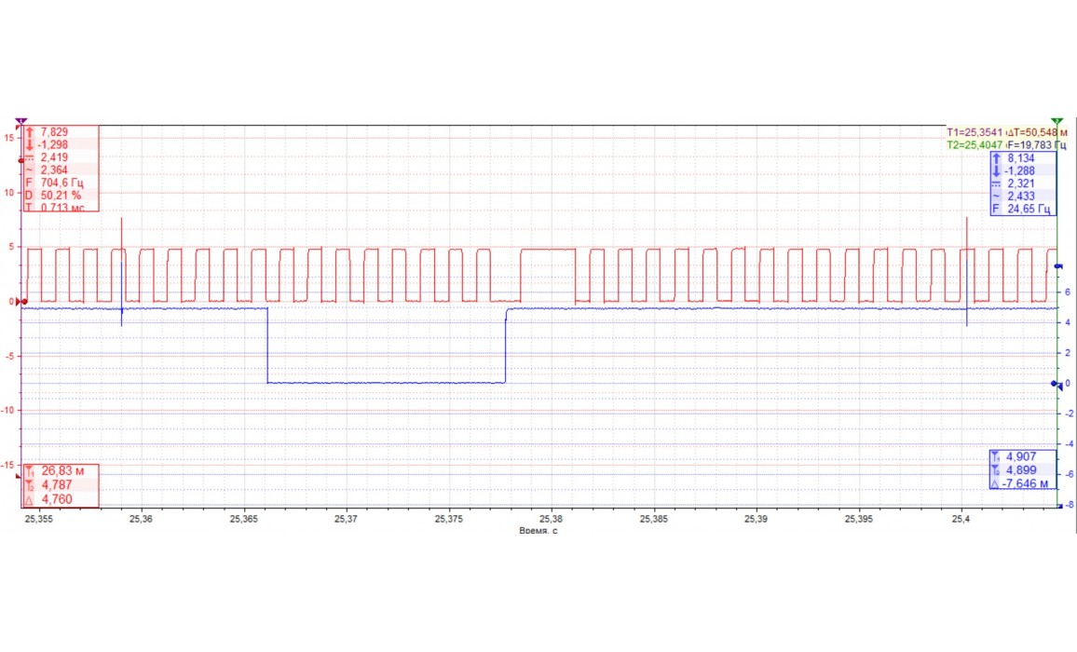The height and width of the screenshot is (652, 1077).
Task: Select the red frequency reading 704,6 Гц
Action: coord(62,183)
